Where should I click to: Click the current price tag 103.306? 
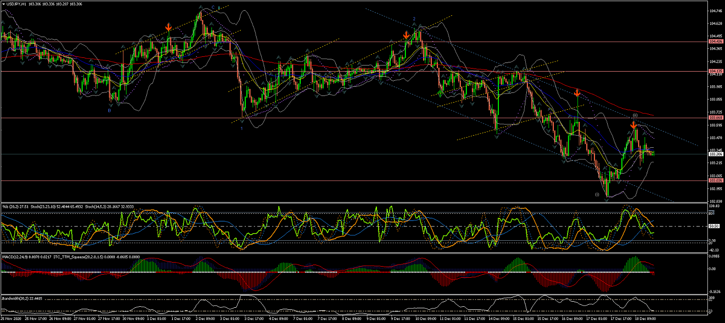click(x=716, y=154)
